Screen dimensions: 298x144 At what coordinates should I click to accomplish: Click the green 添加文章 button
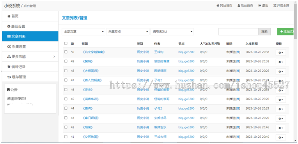pyautogui.click(x=286, y=32)
